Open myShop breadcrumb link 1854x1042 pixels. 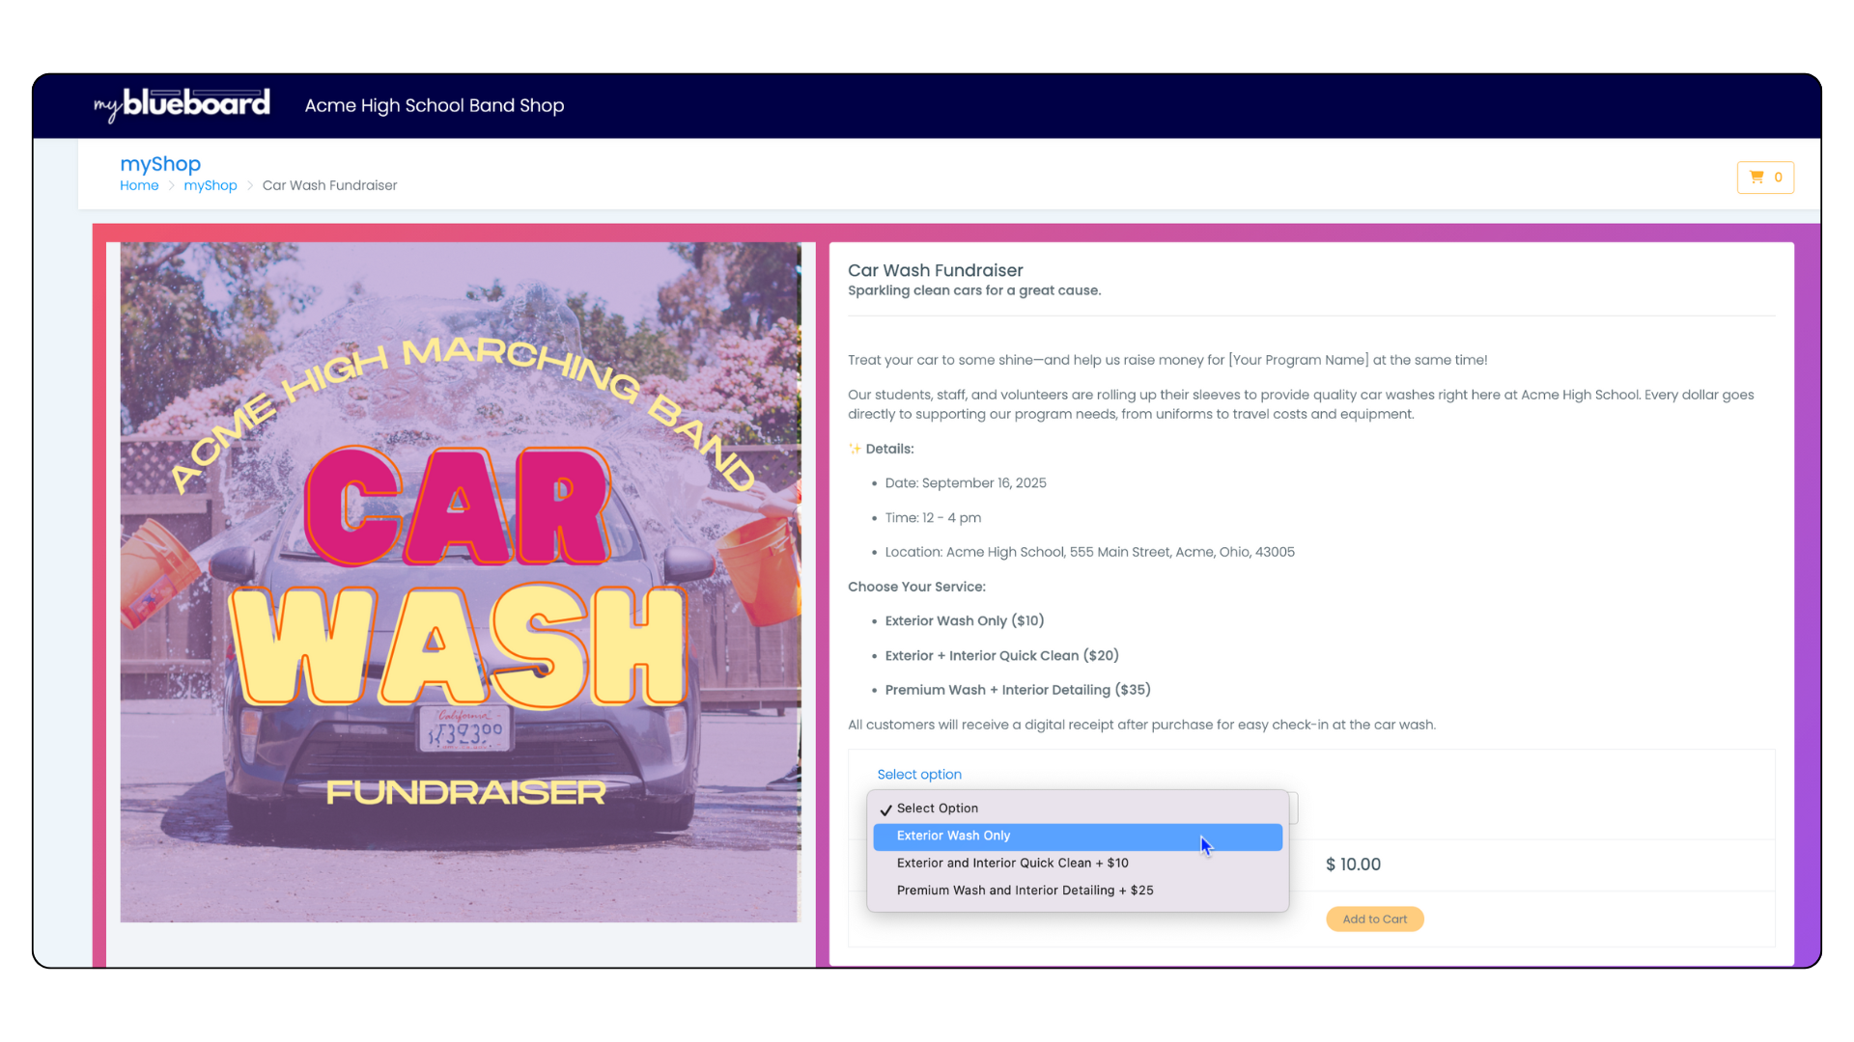pos(211,185)
